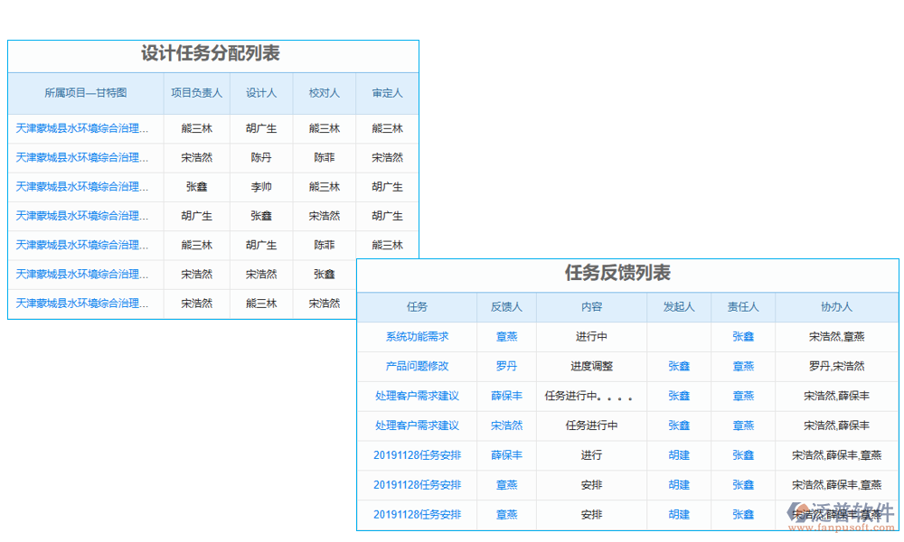The width and height of the screenshot is (904, 542).
Task: Select feedback person 宋浩然 in 任务反馈列表
Action: (x=506, y=425)
